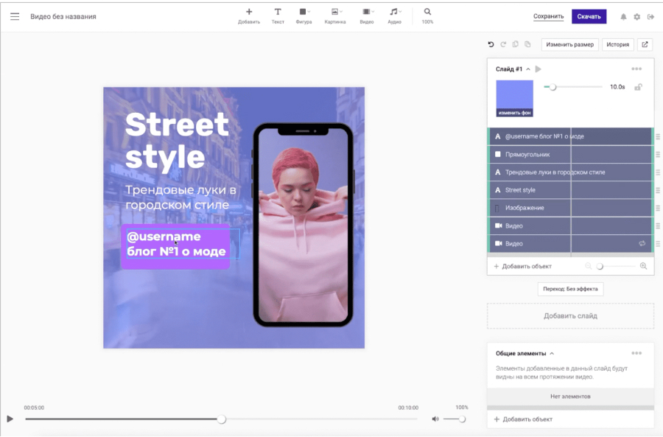Click the copy icon

516,44
